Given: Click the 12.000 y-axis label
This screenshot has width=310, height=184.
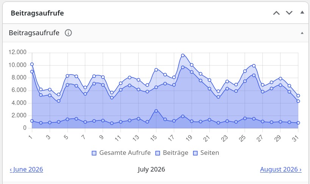Looking at the screenshot, I should click(x=17, y=52).
